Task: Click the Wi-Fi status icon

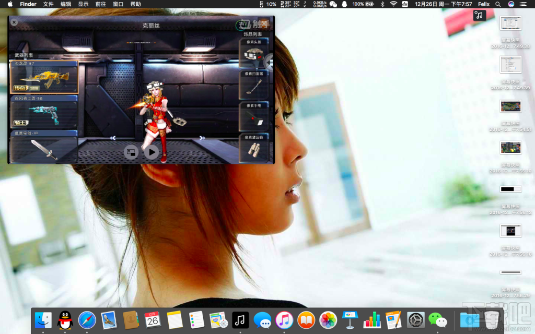Action: point(393,4)
